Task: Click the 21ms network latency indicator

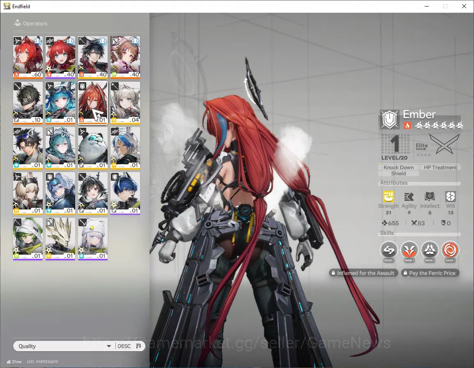Action: pyautogui.click(x=14, y=362)
